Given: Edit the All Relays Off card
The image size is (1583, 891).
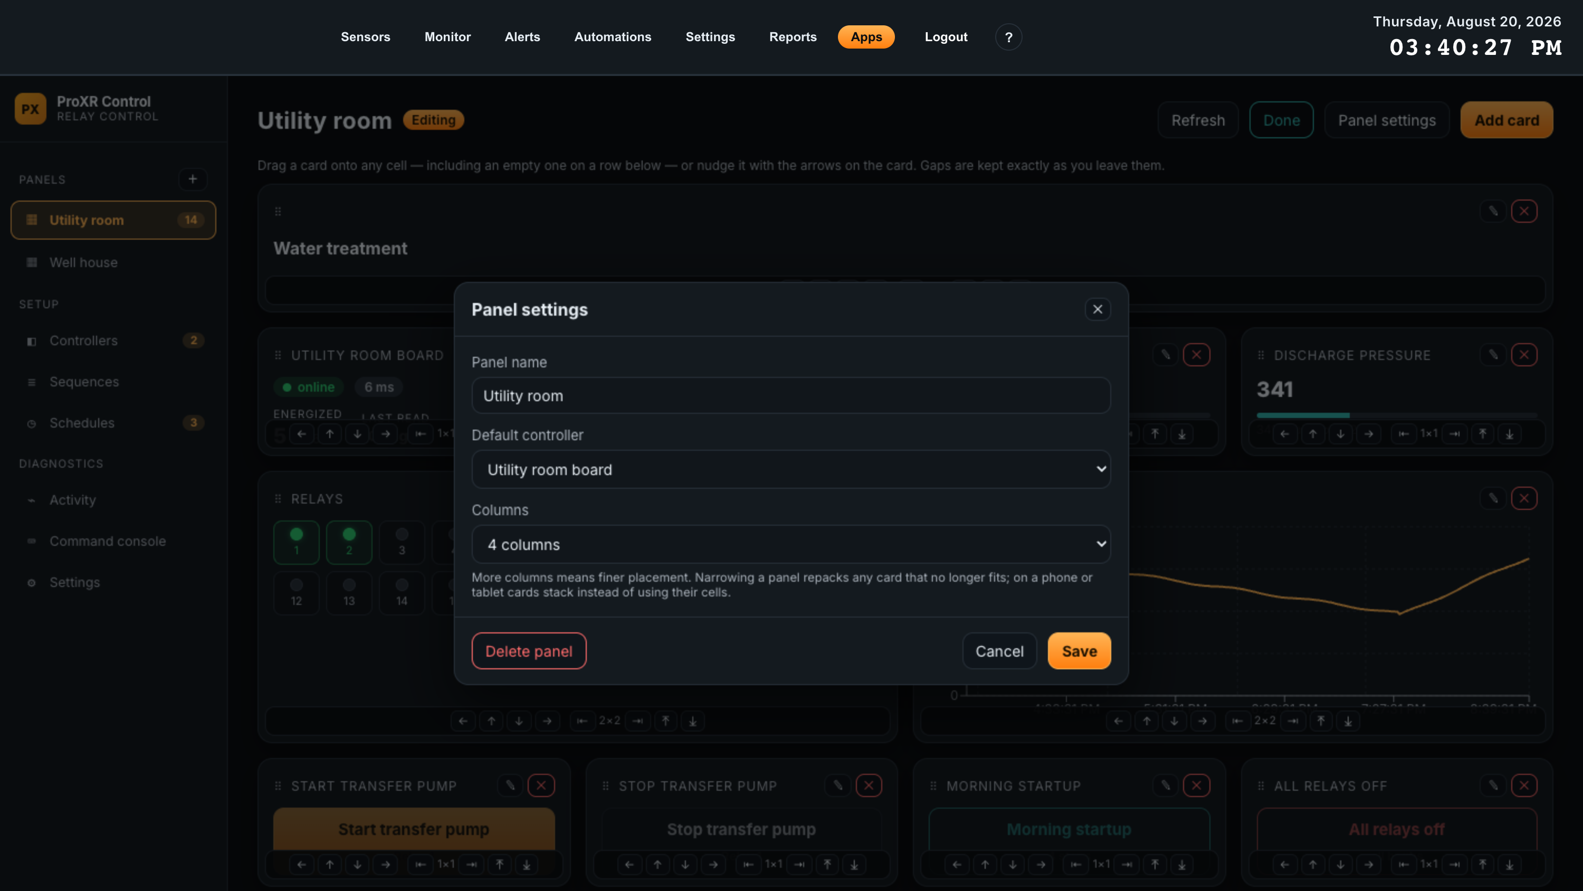Looking at the screenshot, I should click(x=1493, y=785).
